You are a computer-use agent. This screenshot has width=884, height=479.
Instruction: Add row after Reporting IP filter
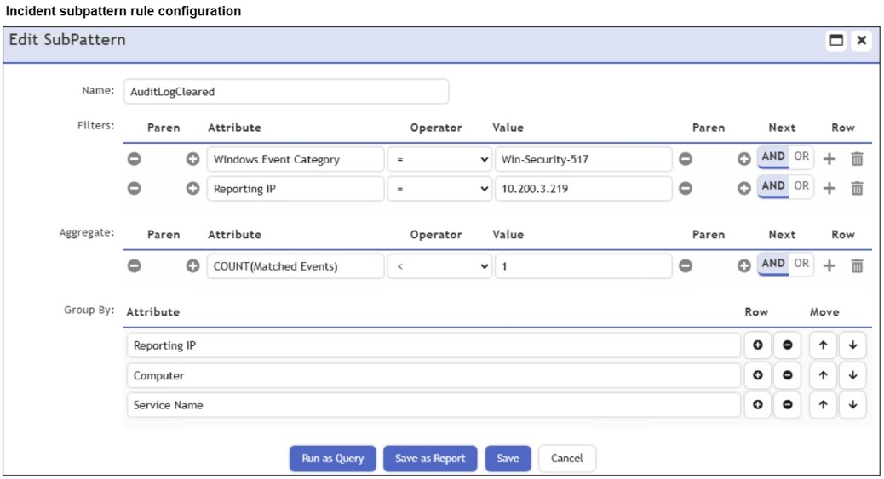(829, 189)
